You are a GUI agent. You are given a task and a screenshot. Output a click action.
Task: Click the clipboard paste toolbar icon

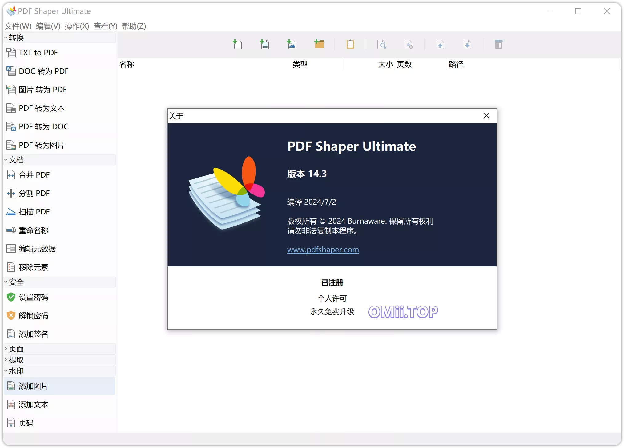[x=350, y=45]
